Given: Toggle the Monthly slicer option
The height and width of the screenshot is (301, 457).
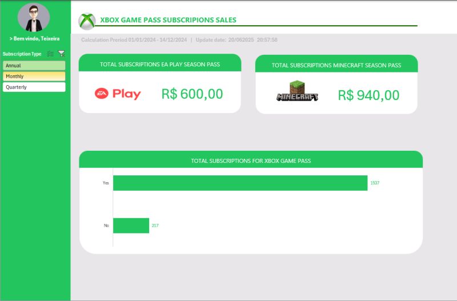Looking at the screenshot, I should click(x=34, y=77).
